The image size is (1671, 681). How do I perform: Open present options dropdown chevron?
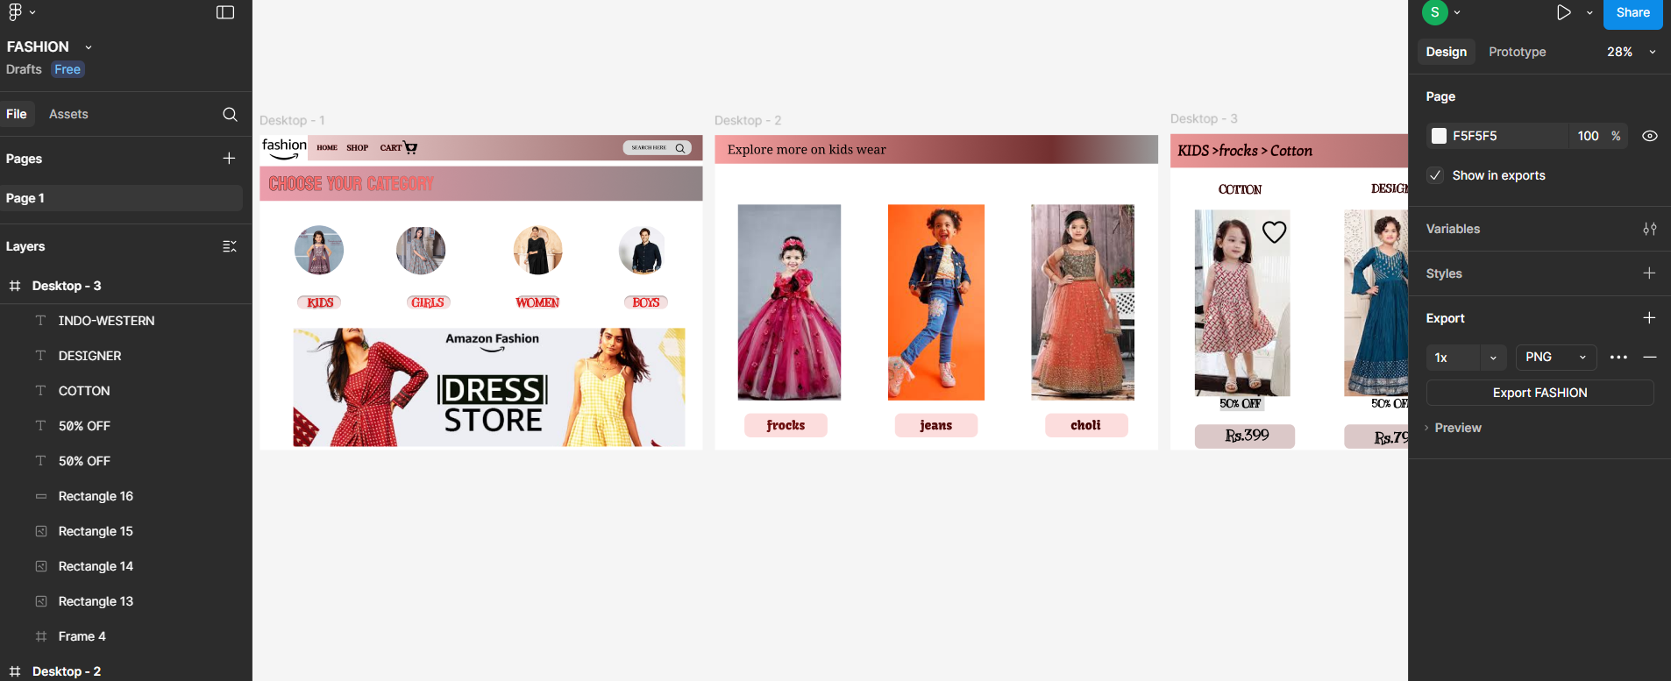(x=1589, y=12)
